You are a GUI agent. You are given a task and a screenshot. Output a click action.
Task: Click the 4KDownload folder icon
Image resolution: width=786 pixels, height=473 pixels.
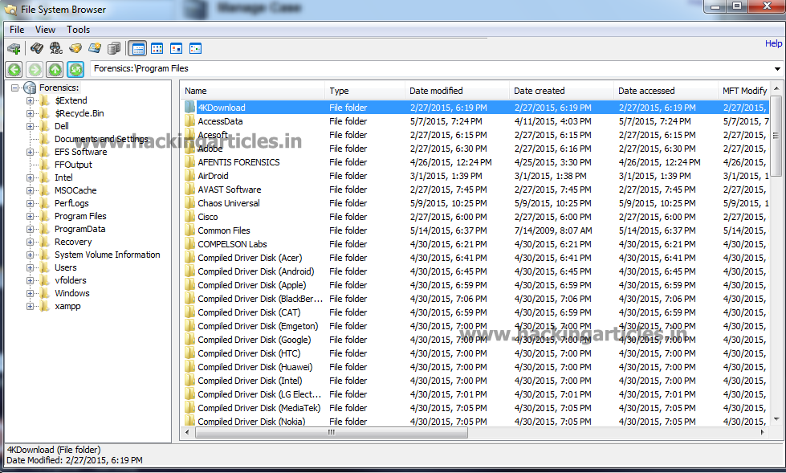189,108
